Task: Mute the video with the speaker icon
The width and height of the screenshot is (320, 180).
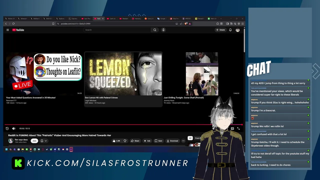Action: pos(14,128)
